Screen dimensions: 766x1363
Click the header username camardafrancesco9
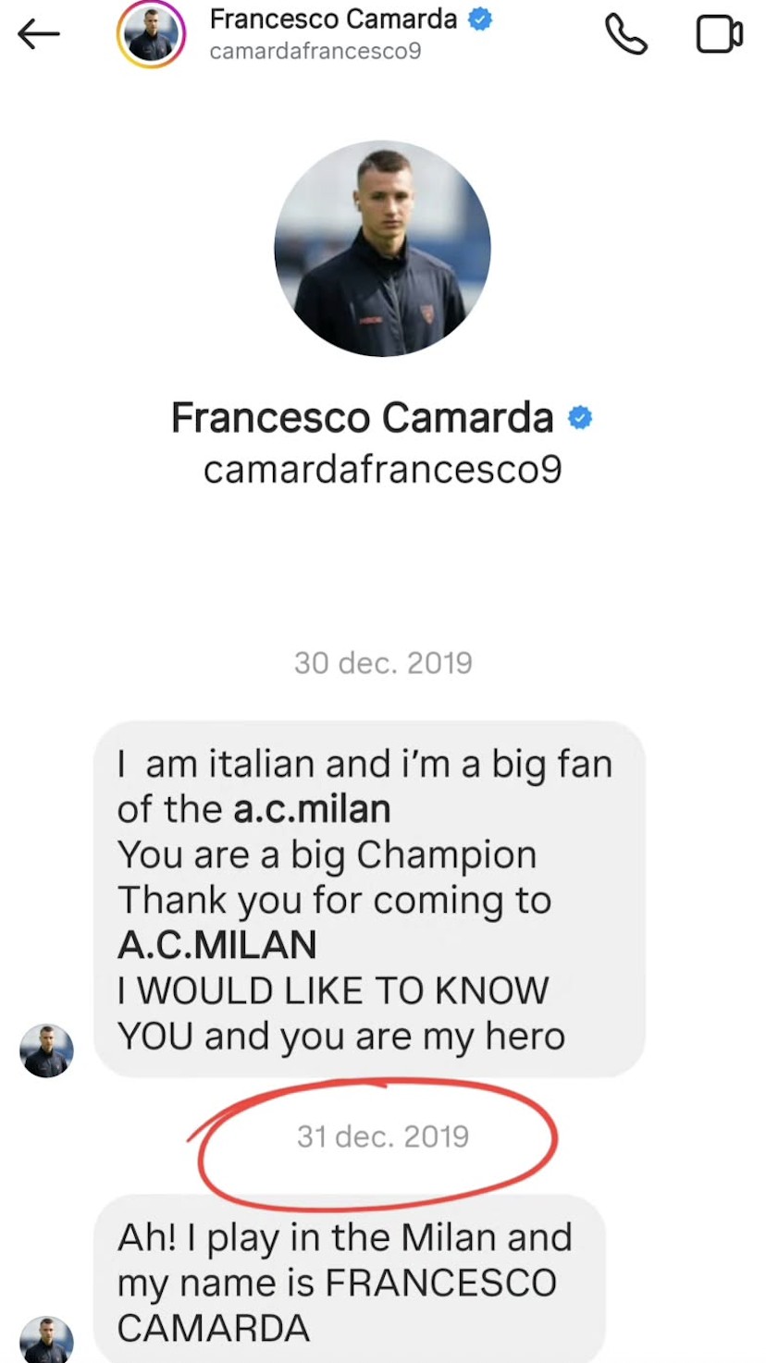point(315,51)
